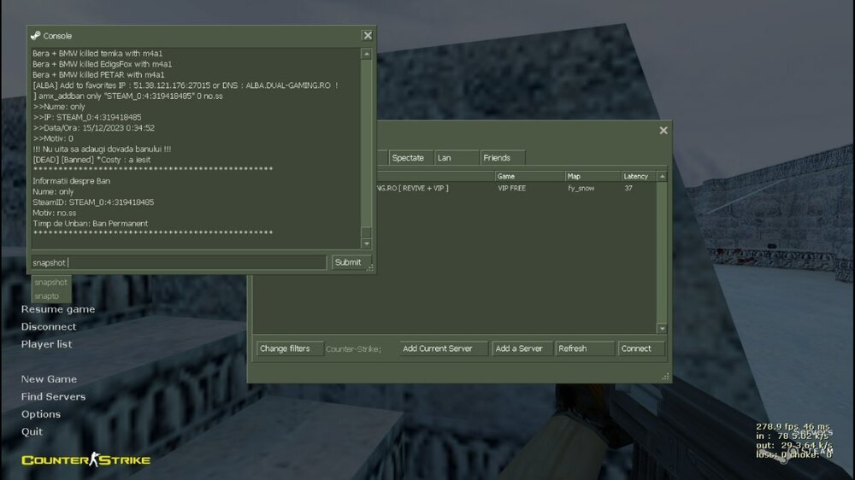This screenshot has height=480, width=855.
Task: Choose the 'snapto' autocomplete suggestion
Action: pyautogui.click(x=47, y=296)
